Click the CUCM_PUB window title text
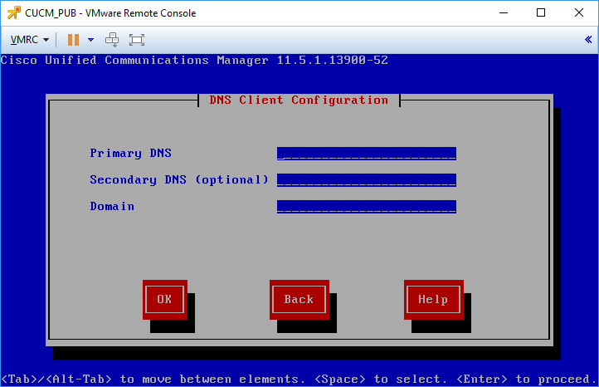 pos(110,13)
